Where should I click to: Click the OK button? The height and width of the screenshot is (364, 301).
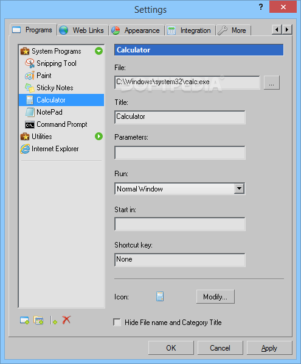171,348
